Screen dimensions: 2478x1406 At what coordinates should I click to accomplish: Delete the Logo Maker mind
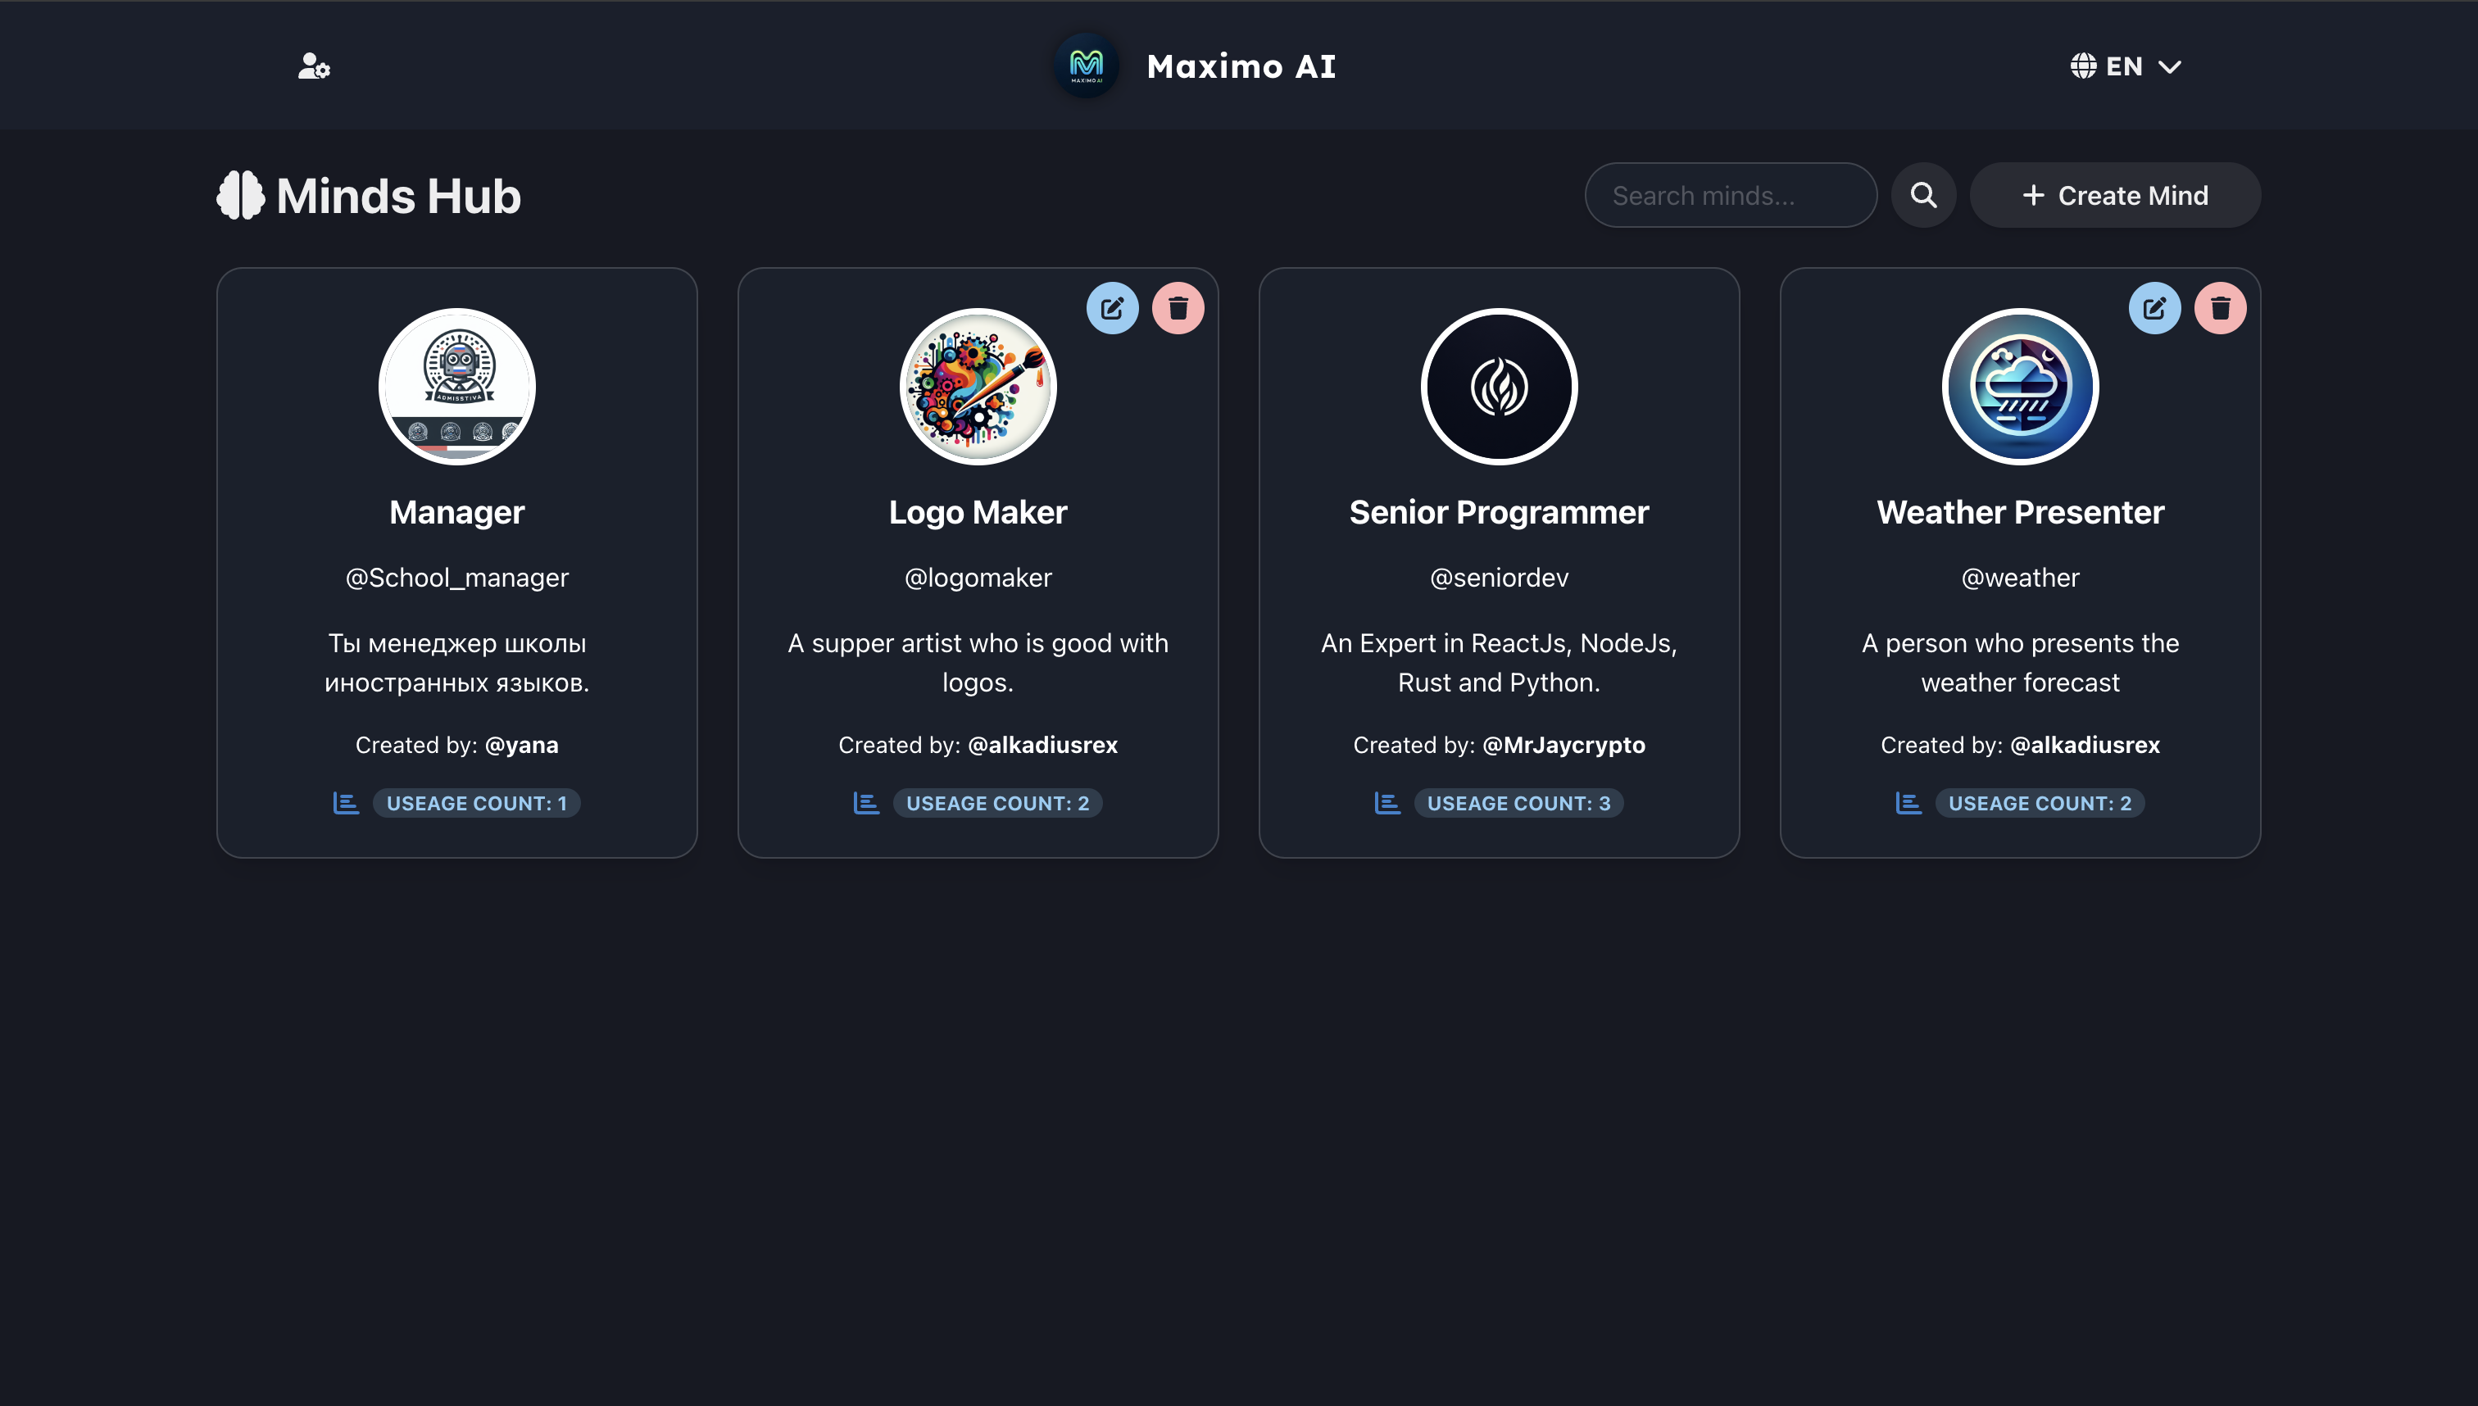(1178, 308)
